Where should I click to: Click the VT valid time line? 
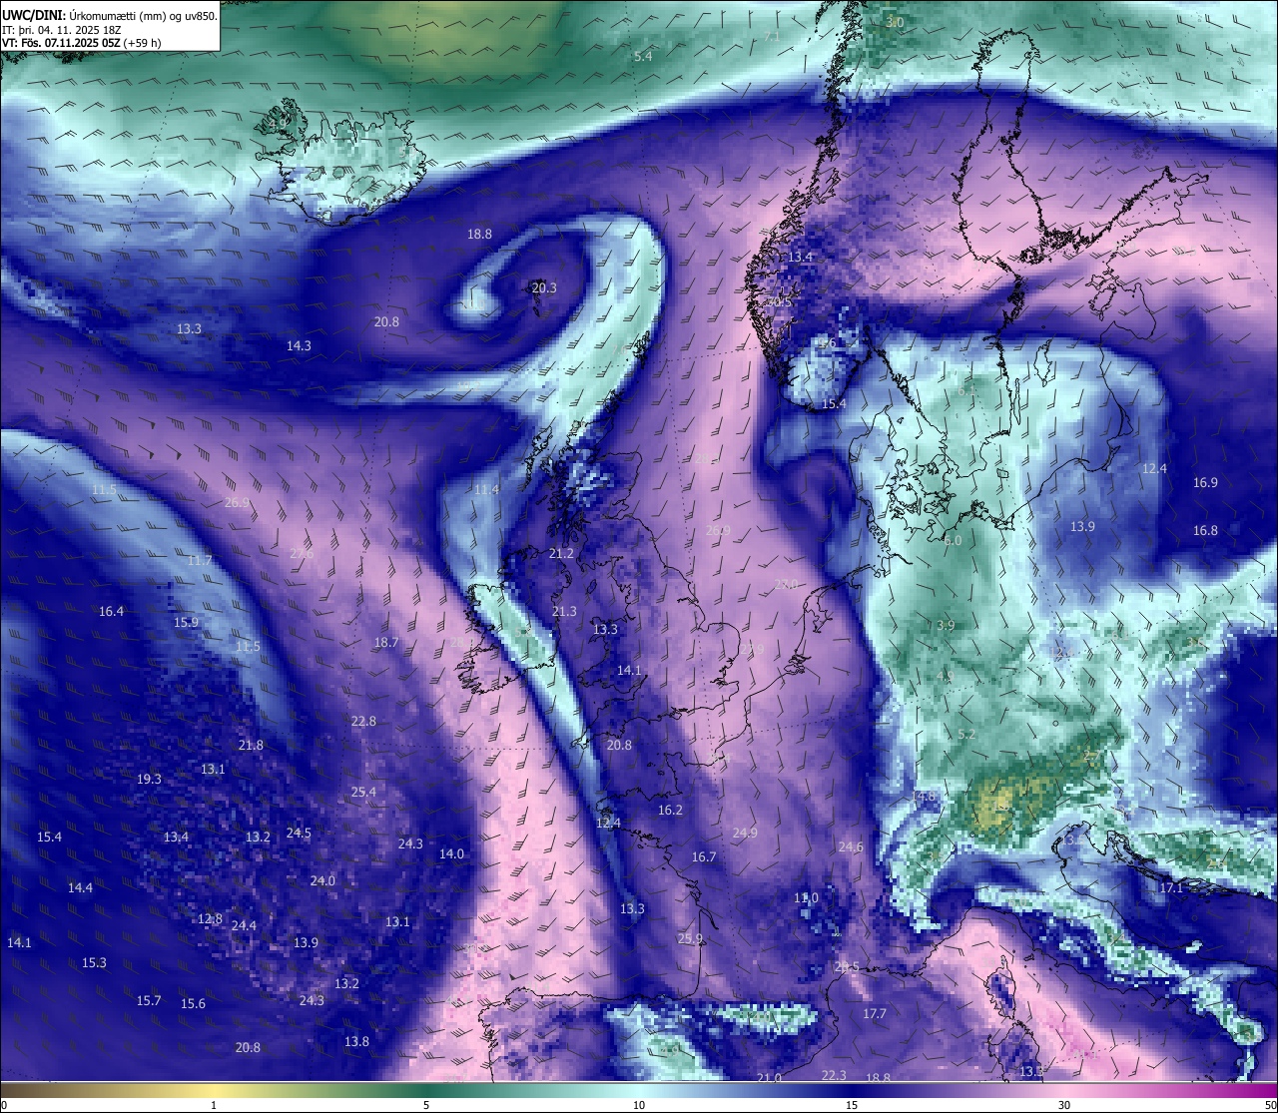(x=81, y=43)
